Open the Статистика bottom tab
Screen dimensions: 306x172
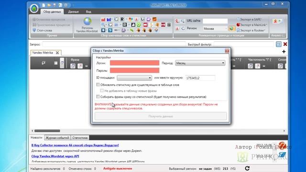coord(80,138)
